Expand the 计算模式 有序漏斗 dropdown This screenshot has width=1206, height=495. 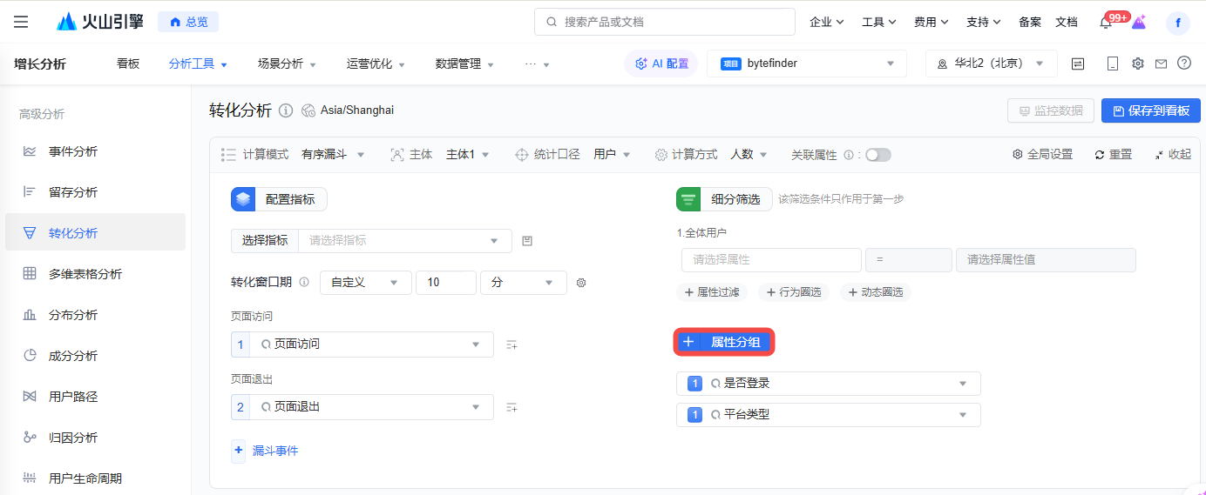(333, 155)
